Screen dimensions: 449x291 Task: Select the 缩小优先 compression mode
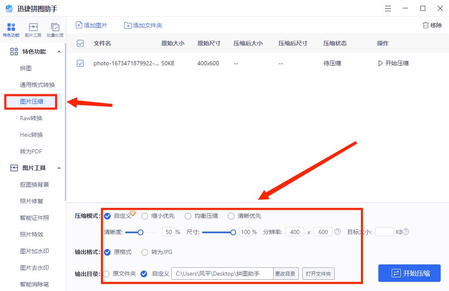point(145,216)
